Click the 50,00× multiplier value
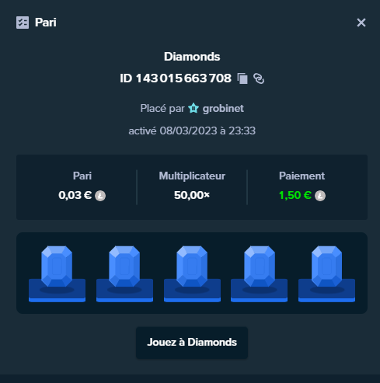The image size is (380, 383). 192,195
